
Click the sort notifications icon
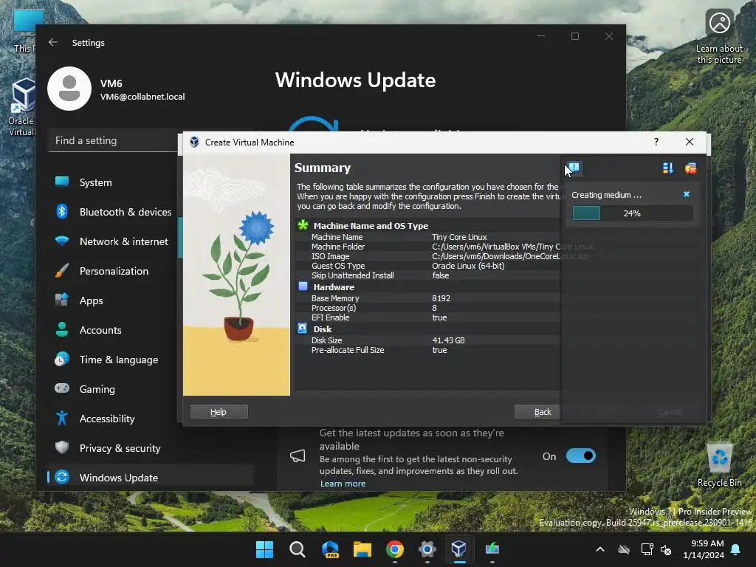pos(667,168)
